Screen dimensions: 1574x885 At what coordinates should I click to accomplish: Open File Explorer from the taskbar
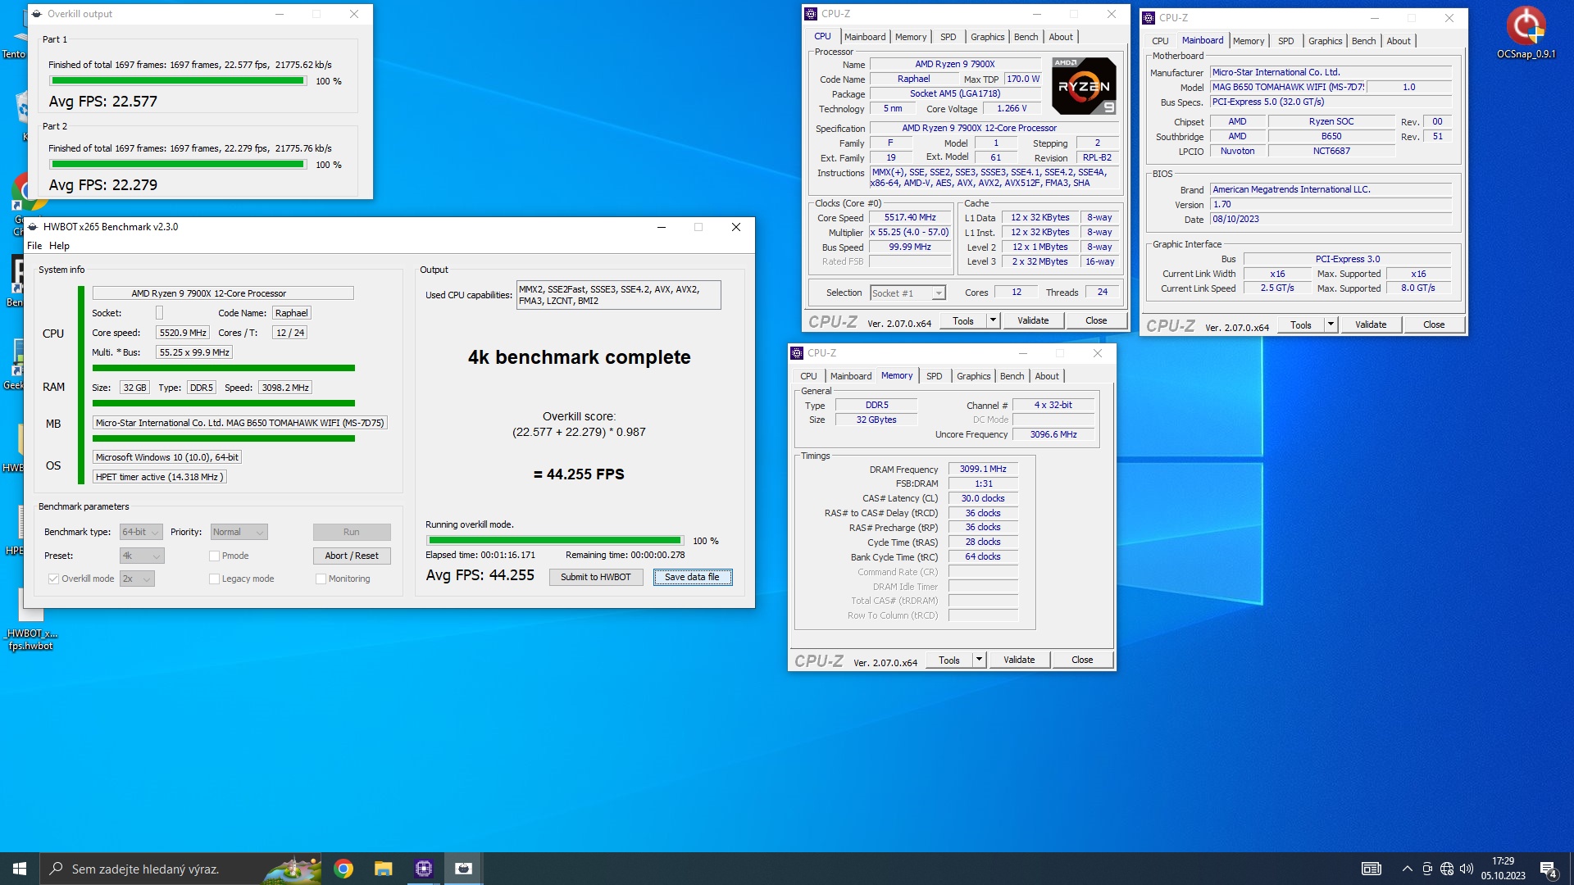click(x=383, y=869)
